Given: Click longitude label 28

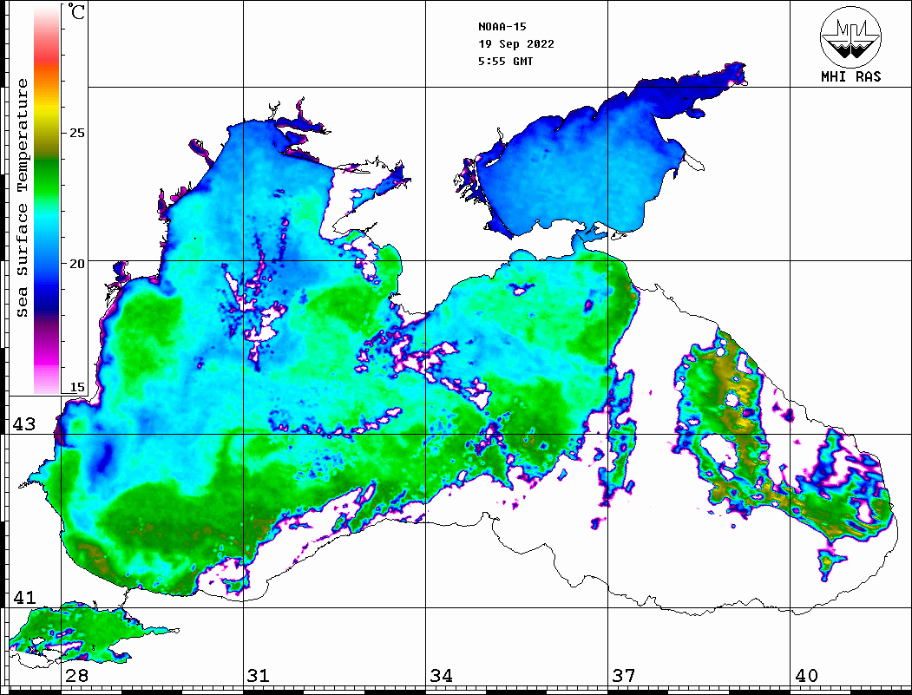Looking at the screenshot, I should click(x=76, y=676).
